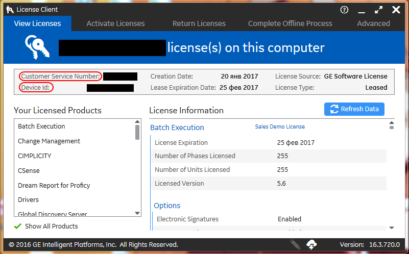Click the License Expiration row
This screenshot has width=409, height=254.
[269, 143]
